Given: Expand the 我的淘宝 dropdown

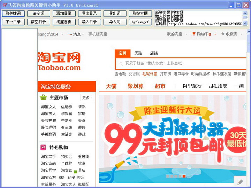Looking at the screenshot, I should 186,34.
